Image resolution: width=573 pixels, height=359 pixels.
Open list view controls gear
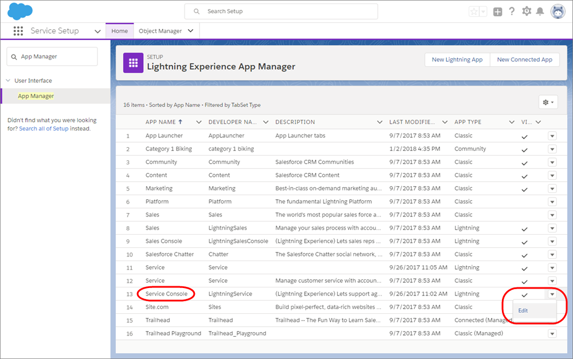(548, 102)
